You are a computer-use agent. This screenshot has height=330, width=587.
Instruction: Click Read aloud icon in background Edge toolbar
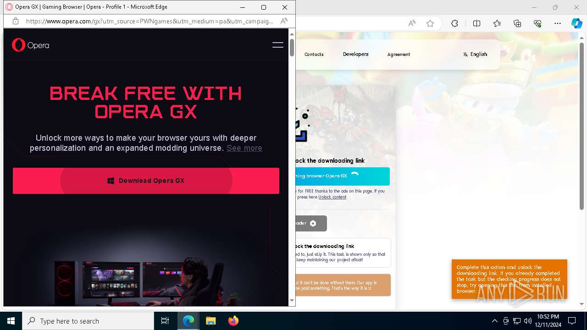(412, 23)
